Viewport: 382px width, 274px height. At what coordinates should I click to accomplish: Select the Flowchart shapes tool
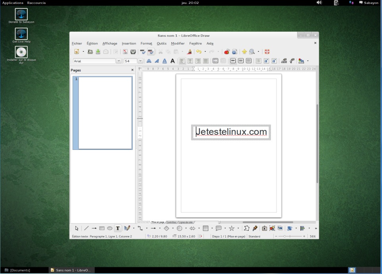click(205, 228)
